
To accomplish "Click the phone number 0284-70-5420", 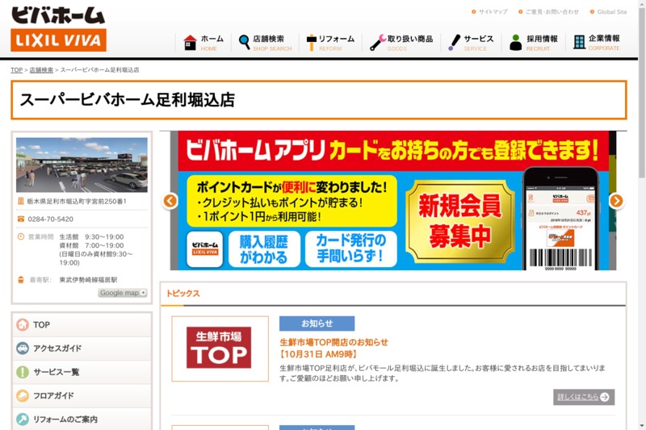I will pos(50,219).
